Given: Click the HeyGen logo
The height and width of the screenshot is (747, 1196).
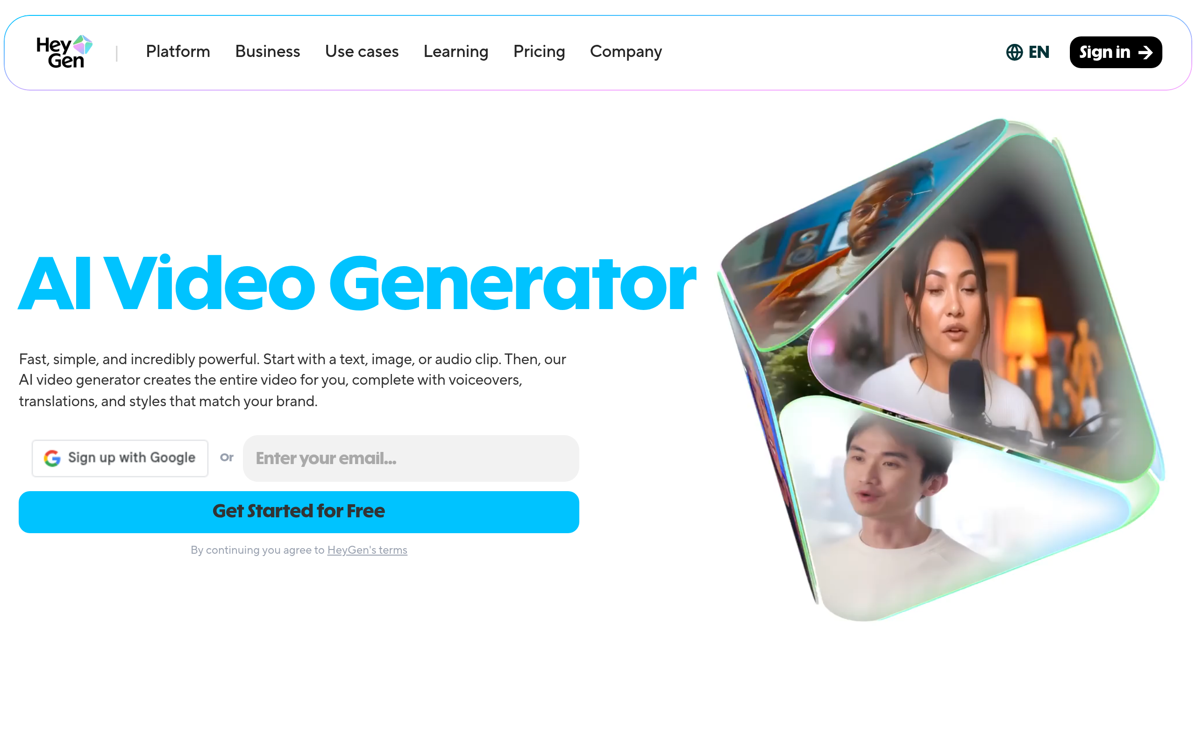Looking at the screenshot, I should 64,52.
